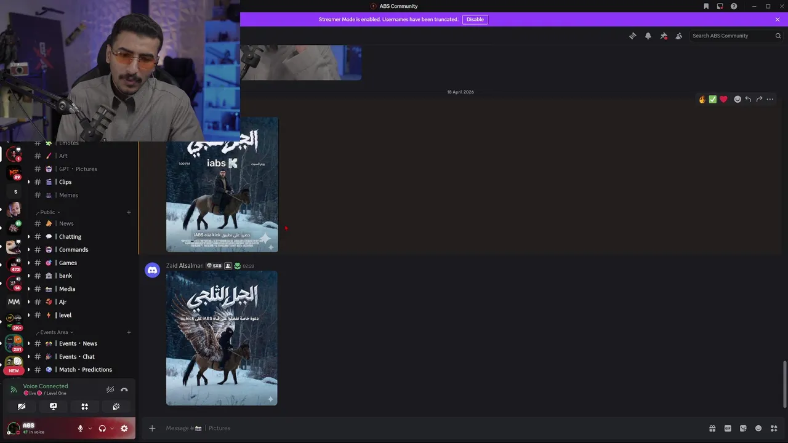Click Zaid Alsalman username
The height and width of the screenshot is (443, 788).
[185, 266]
